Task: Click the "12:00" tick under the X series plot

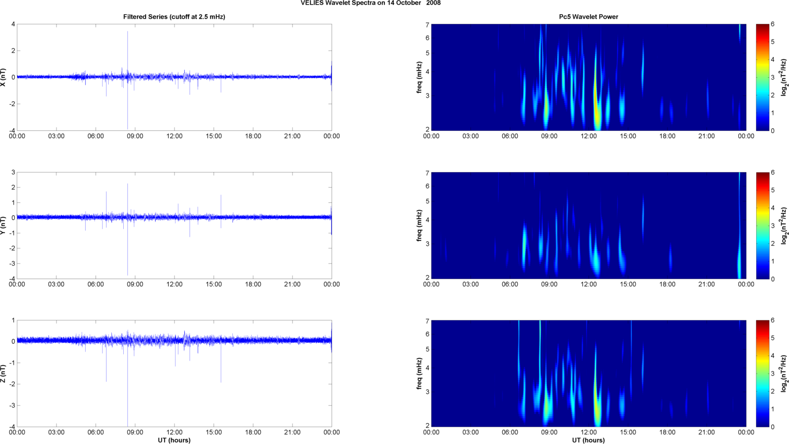Action: point(174,136)
